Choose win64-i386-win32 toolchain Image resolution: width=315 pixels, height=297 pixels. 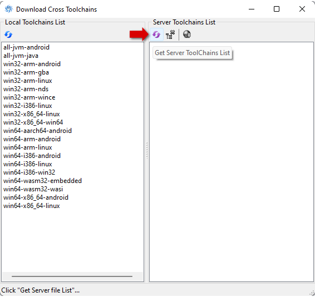pos(29,172)
